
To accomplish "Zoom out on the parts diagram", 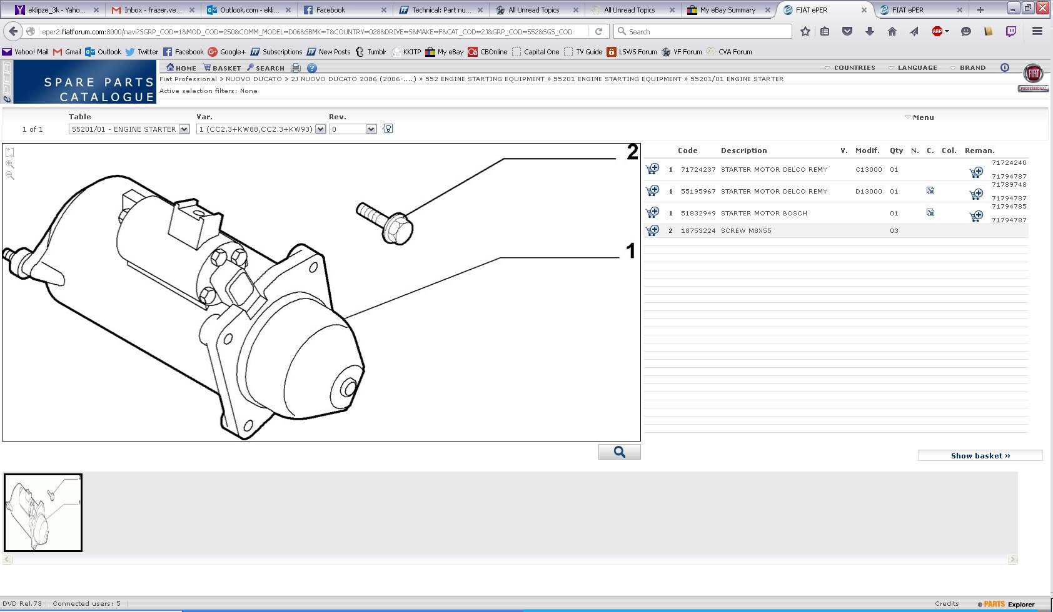I will 9,175.
